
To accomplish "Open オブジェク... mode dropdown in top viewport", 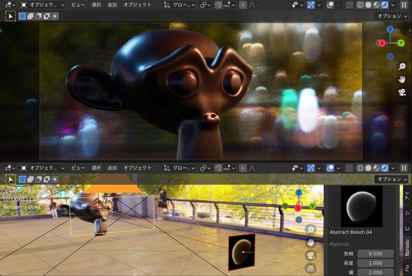I will pos(43,5).
